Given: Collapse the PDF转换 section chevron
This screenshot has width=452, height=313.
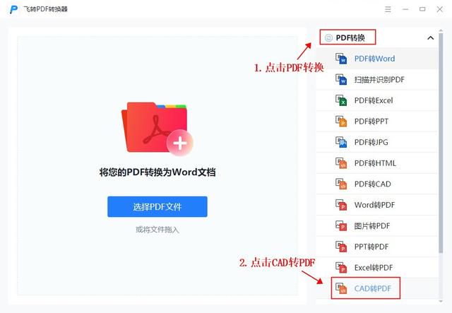Looking at the screenshot, I should click(x=430, y=37).
